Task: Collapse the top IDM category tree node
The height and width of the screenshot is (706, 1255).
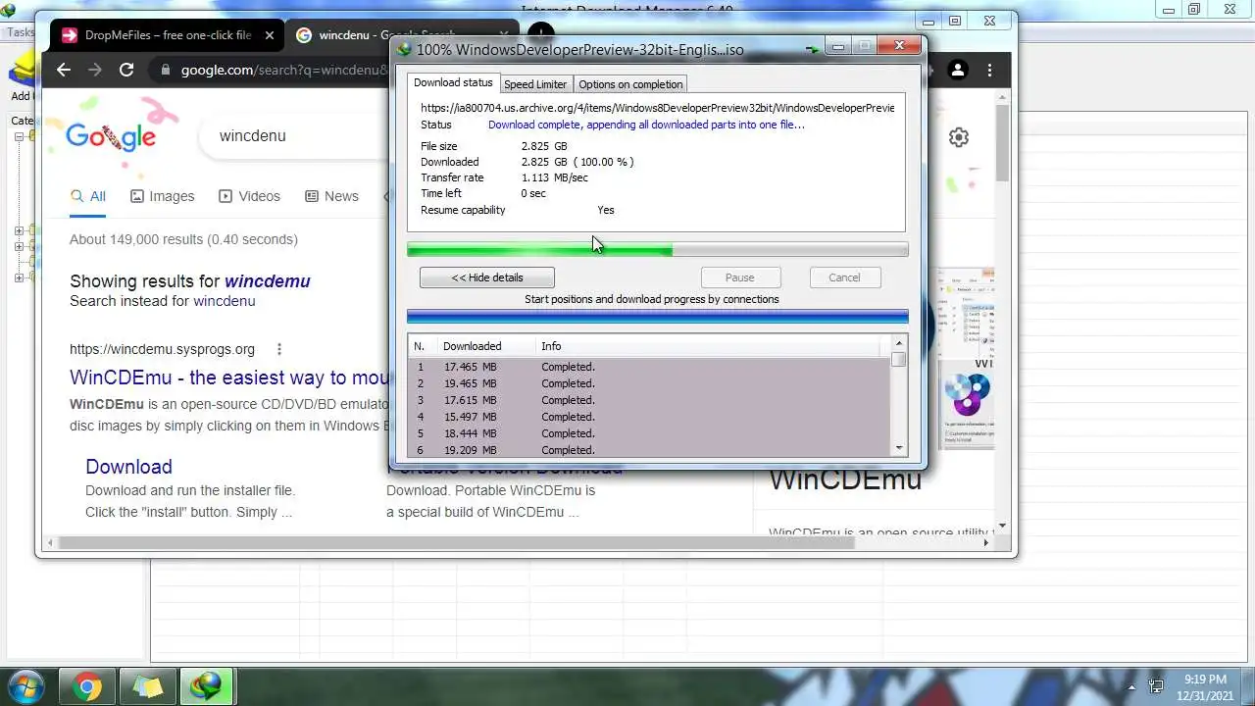Action: click(x=19, y=136)
